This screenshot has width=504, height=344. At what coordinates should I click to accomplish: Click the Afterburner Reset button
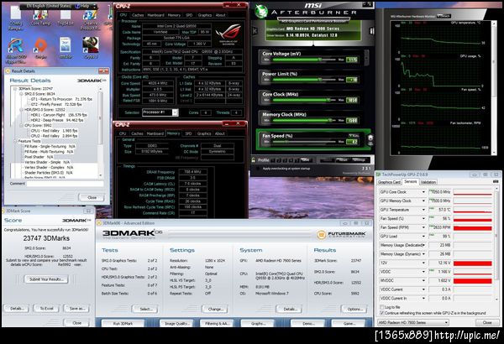click(x=343, y=160)
